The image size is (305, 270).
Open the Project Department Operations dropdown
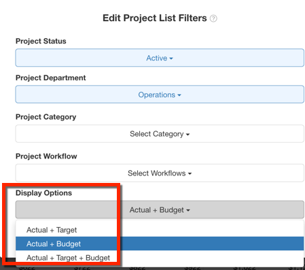pos(160,95)
